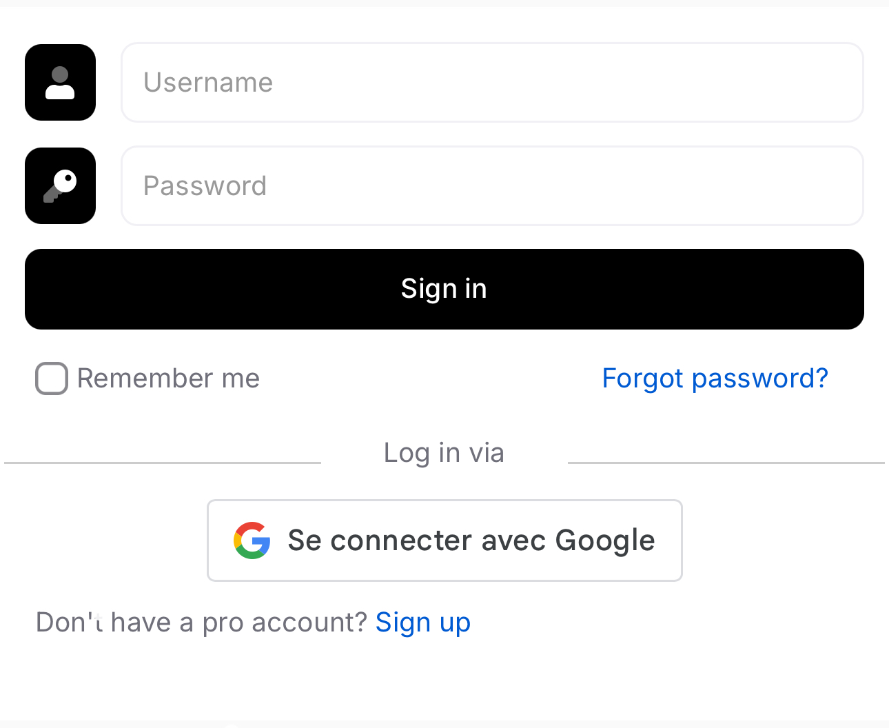The image size is (889, 728).
Task: Click the user silhouette icon
Action: [60, 83]
